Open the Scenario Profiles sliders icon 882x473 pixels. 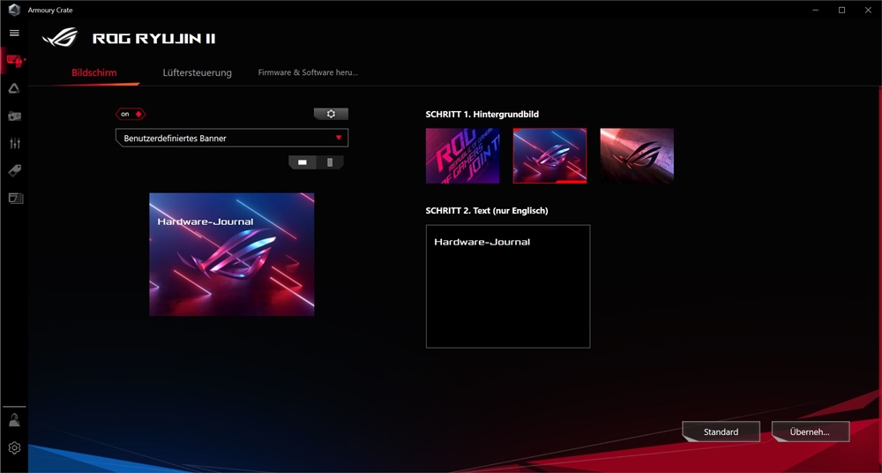[x=15, y=143]
